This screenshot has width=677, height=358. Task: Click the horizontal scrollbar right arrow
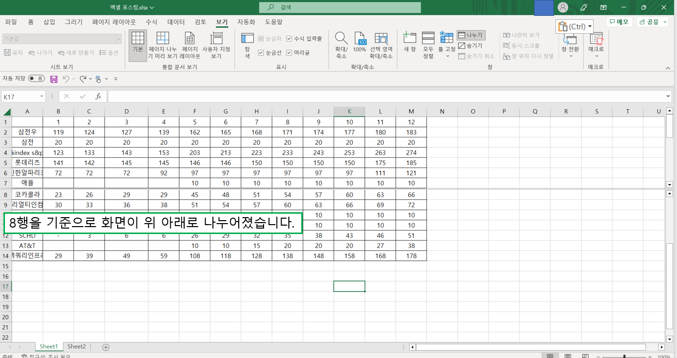click(661, 347)
